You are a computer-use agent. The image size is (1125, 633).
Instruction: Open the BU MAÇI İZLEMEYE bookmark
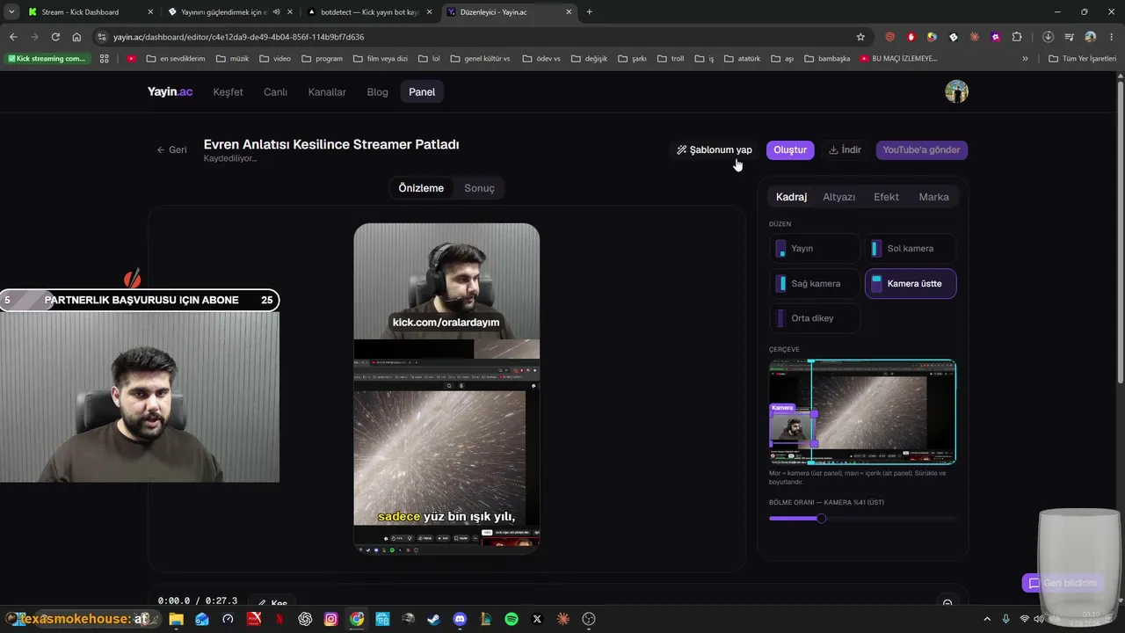[x=898, y=59]
